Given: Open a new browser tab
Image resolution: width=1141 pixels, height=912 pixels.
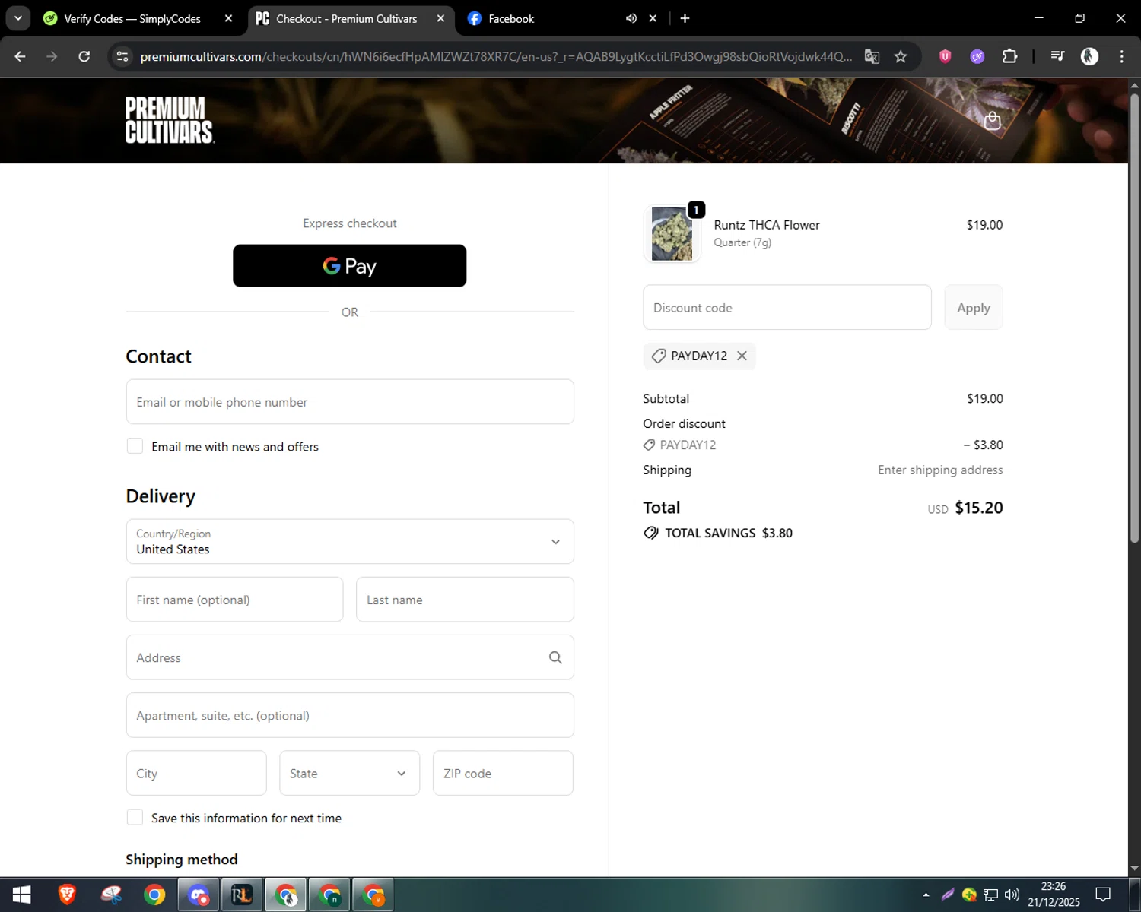Looking at the screenshot, I should point(685,18).
